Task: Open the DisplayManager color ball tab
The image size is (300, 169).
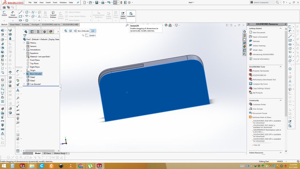Action: tap(51, 32)
